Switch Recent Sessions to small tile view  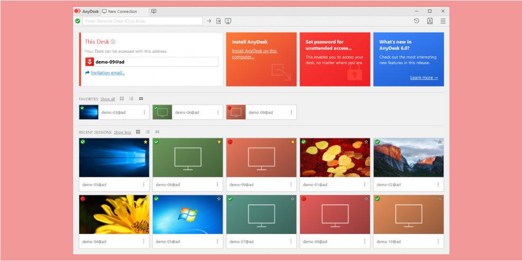pos(157,131)
